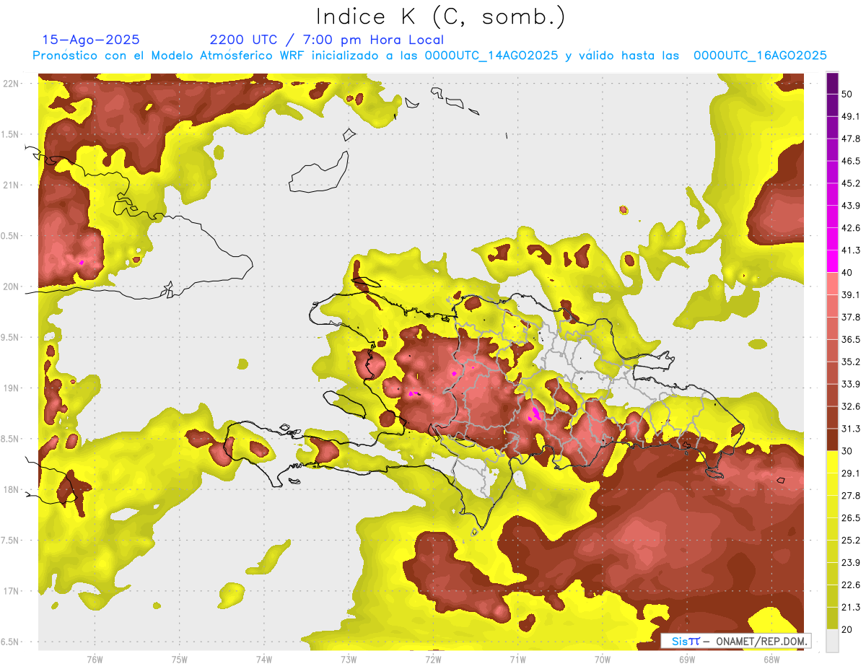Click the colorbar value "42.6"
This screenshot has height=669, width=866.
[851, 228]
